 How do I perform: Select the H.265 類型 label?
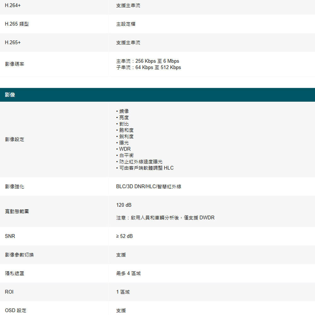(17, 24)
